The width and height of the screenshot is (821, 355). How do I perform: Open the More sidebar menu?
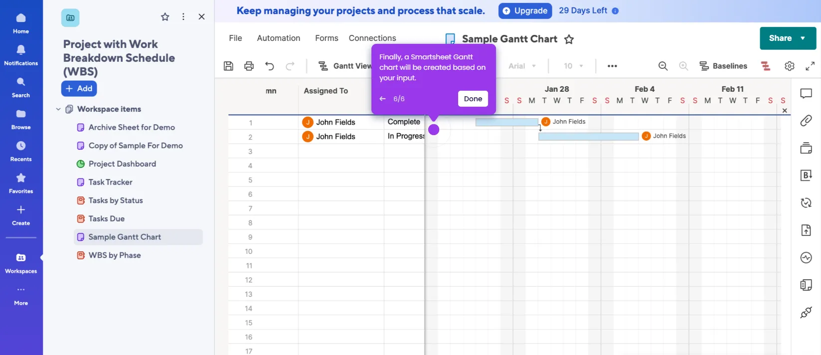click(x=21, y=295)
